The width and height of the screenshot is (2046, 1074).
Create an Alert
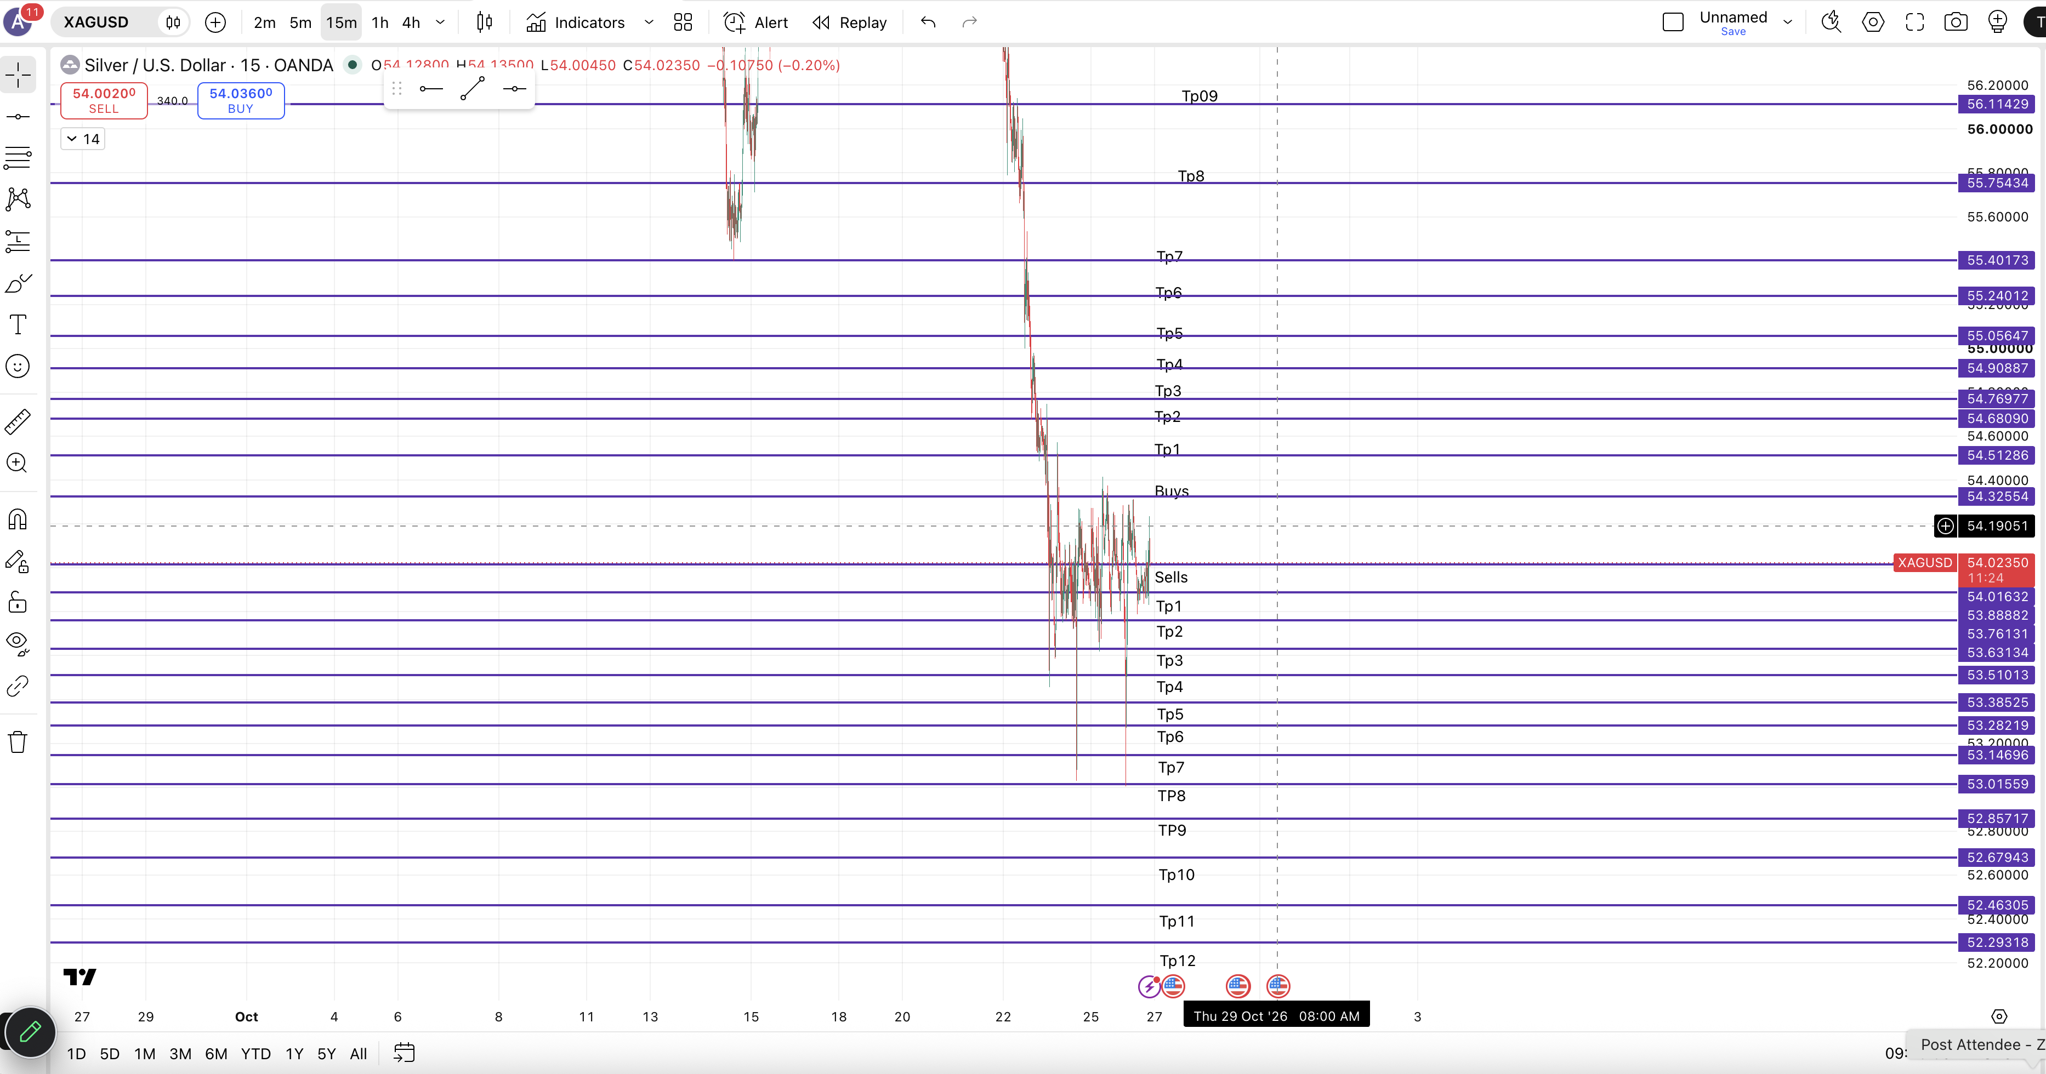click(x=755, y=22)
